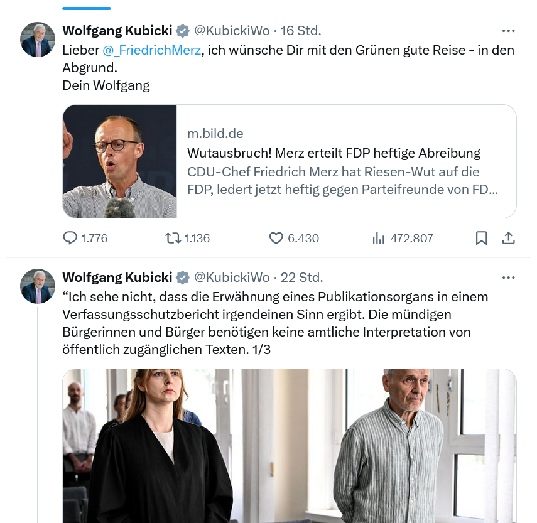The width and height of the screenshot is (537, 523).
Task: Open more options for the 16 Std. tweet
Action: [x=509, y=31]
